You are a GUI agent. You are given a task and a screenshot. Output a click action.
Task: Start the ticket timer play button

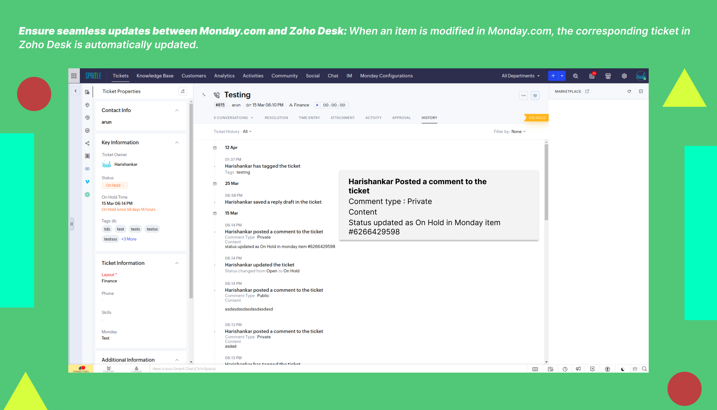point(317,105)
